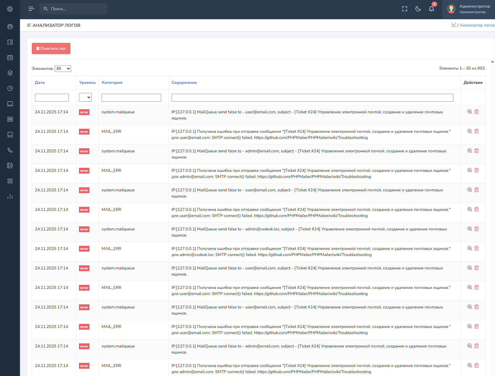Delete the first MAIL_ERR log entry
The height and width of the screenshot is (376, 495).
coord(477,131)
